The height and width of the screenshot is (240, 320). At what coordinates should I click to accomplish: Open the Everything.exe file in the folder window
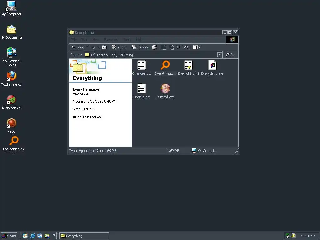tap(165, 68)
